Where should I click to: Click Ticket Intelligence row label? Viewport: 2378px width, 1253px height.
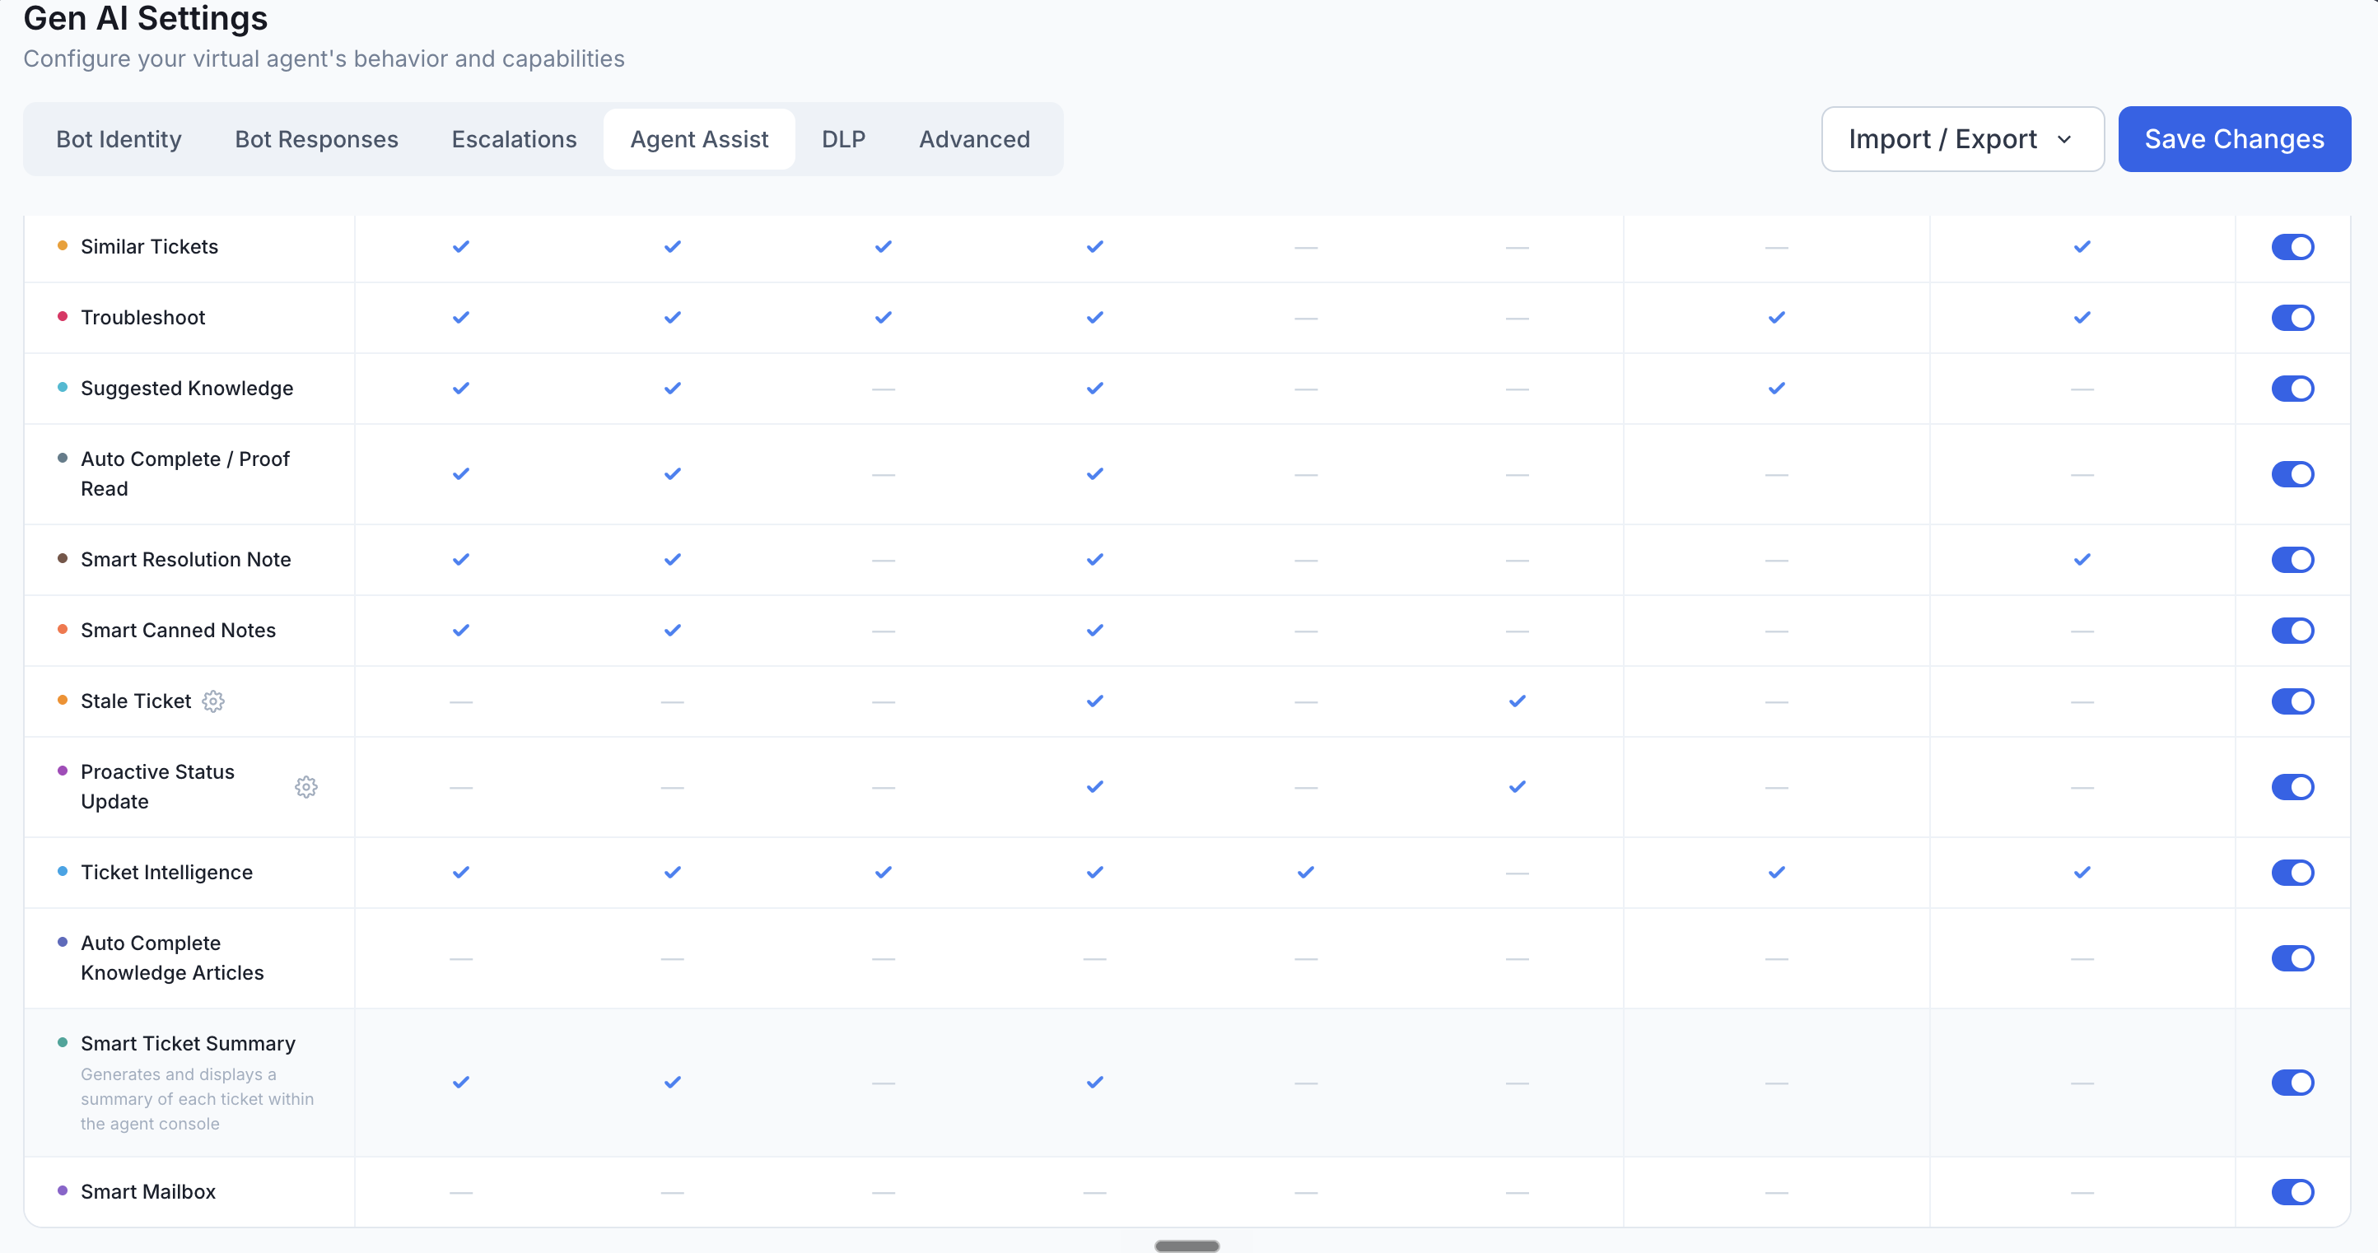point(167,873)
